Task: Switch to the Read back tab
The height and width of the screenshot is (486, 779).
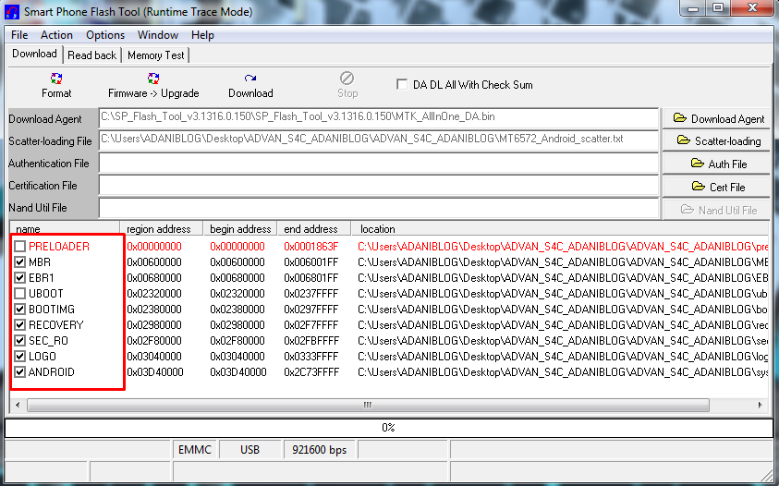Action: point(91,55)
